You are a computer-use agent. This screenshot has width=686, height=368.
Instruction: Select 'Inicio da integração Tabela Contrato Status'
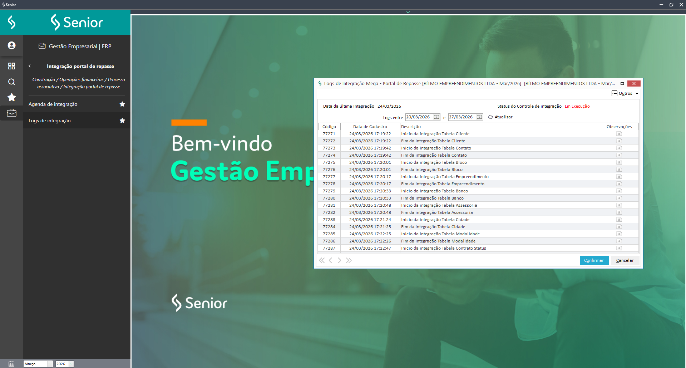(x=443, y=248)
